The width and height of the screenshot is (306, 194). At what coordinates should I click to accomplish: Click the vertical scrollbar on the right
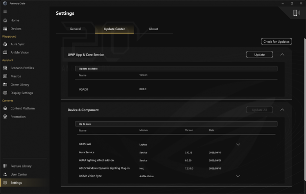[305, 109]
